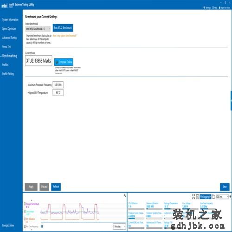Click 'Benchmark your Current Settings' heading
The width and height of the screenshot is (232, 232).
coord(41,17)
